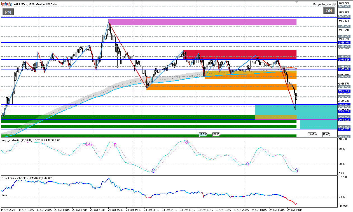Screen dimensions: 353x212
Task: Click the PM panel button
Action: [x=8, y=12]
